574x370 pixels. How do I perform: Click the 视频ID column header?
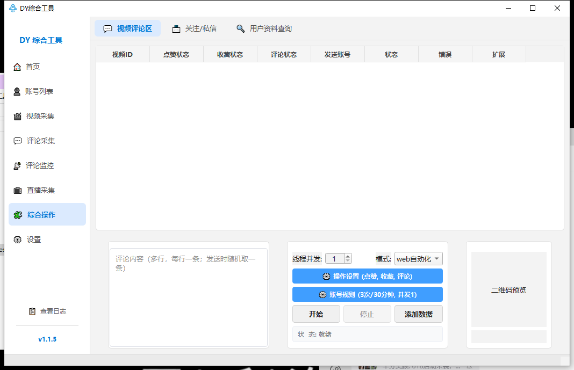(123, 54)
